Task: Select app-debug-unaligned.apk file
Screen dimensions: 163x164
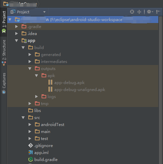Action: click(x=80, y=90)
